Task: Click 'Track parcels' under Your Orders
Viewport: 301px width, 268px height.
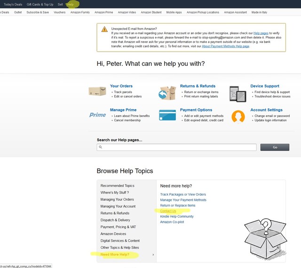Action: coord(123,92)
